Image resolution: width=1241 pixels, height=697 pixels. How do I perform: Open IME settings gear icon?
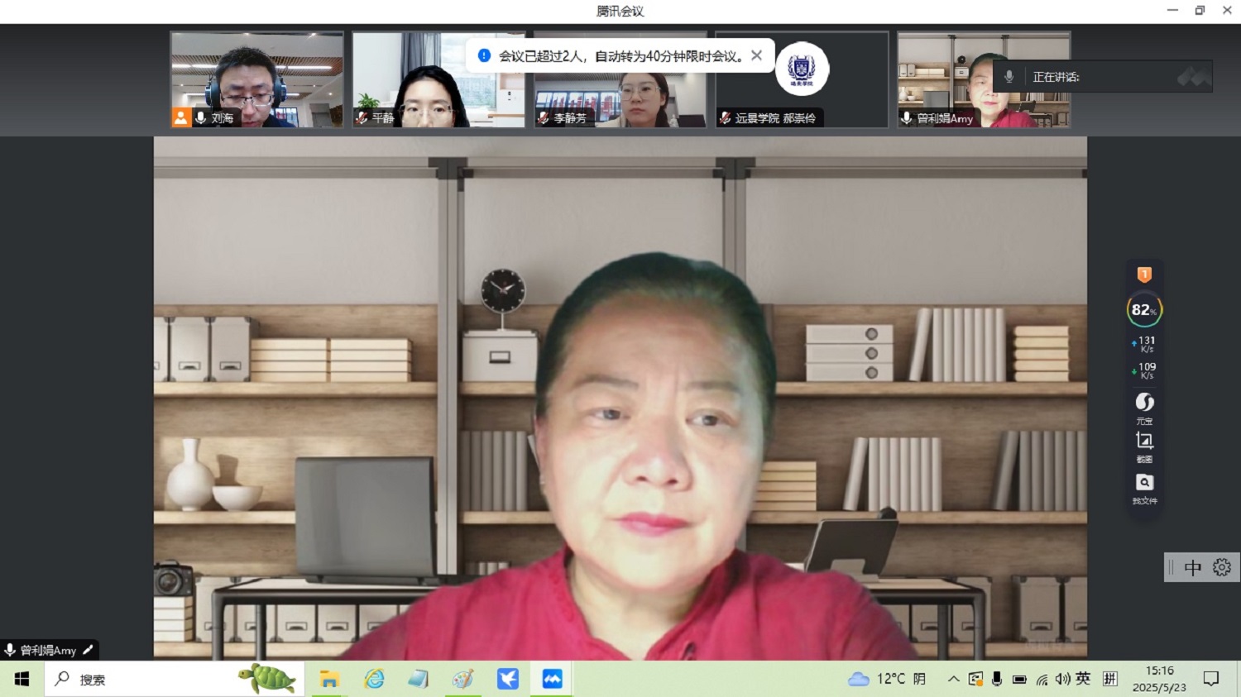[1222, 567]
